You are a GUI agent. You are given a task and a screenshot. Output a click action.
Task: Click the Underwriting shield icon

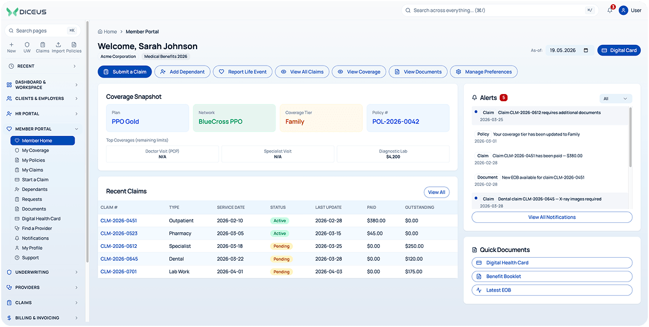9,272
